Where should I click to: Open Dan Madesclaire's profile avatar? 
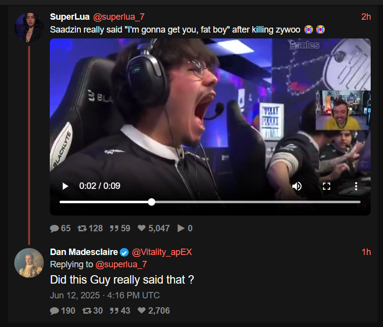pos(29,263)
